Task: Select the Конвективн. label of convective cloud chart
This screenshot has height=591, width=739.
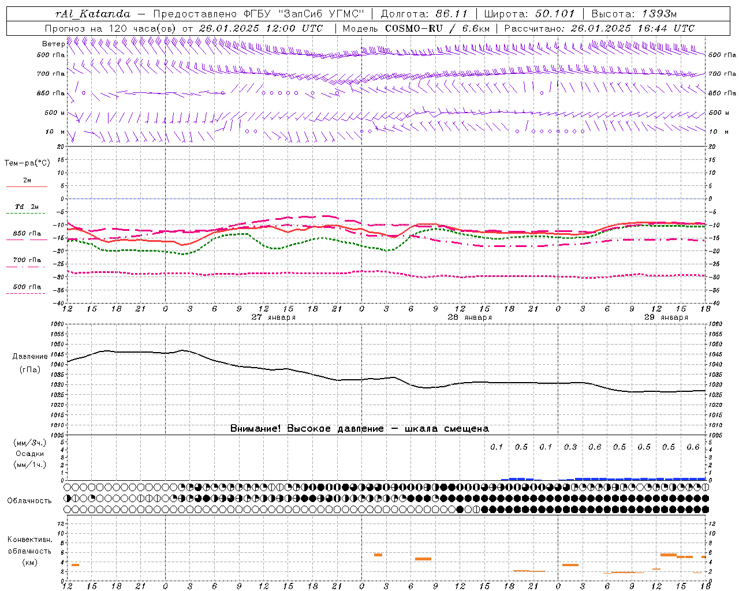Action: pyautogui.click(x=29, y=540)
